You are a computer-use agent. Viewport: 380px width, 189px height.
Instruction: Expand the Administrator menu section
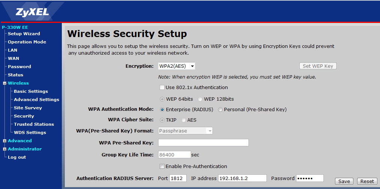point(4,149)
